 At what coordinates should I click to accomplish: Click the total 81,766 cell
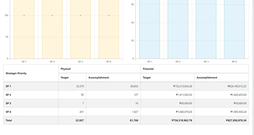113,121
